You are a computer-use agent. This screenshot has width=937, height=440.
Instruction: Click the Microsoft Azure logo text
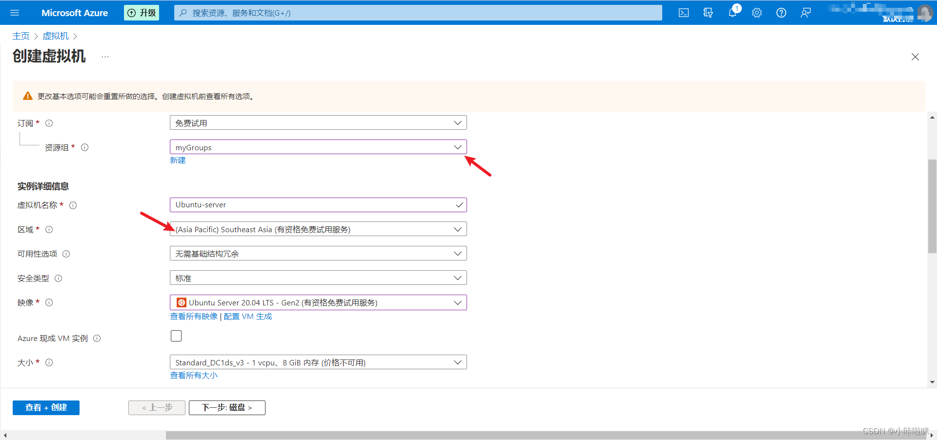pos(75,13)
